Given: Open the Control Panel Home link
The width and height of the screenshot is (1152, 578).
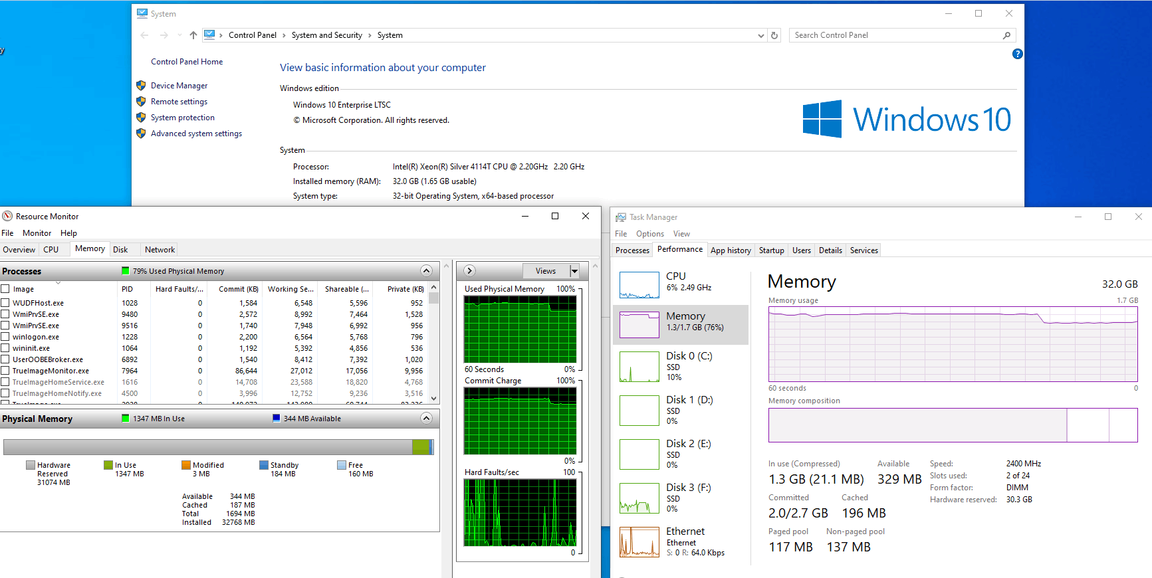Looking at the screenshot, I should pyautogui.click(x=187, y=62).
